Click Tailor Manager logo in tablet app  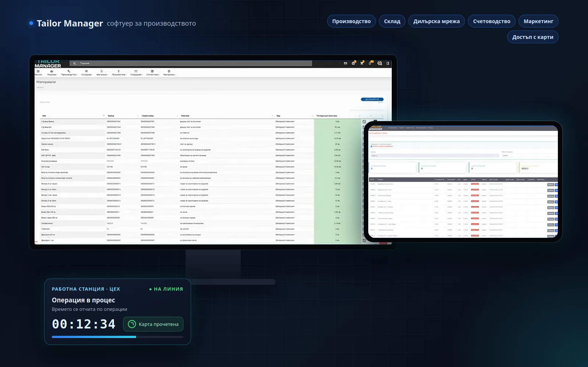376,128
